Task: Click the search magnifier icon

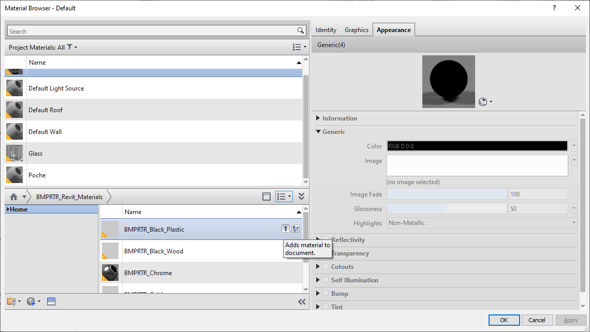Action: 300,31
